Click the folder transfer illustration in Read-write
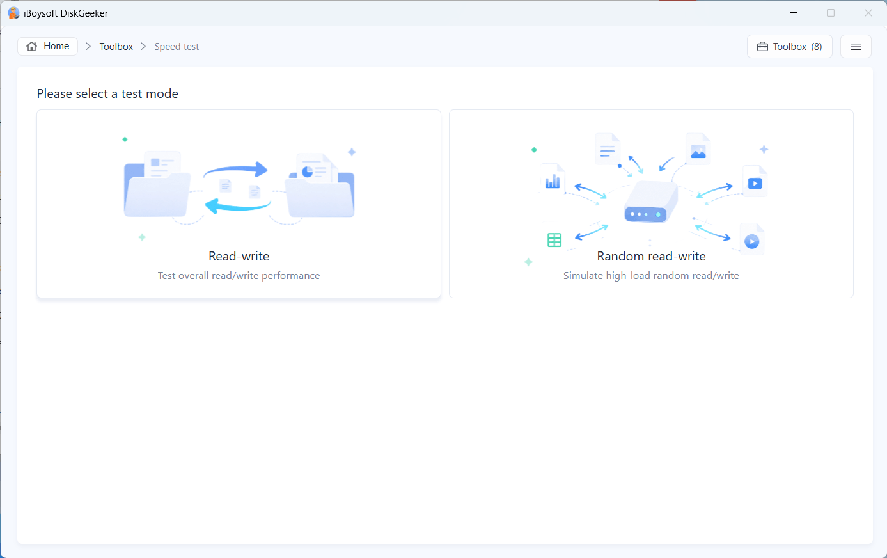887x558 pixels. (239, 187)
